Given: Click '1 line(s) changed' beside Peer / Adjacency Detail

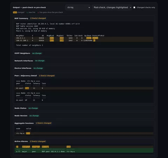Looking at the screenshot, I should pos(47,76).
